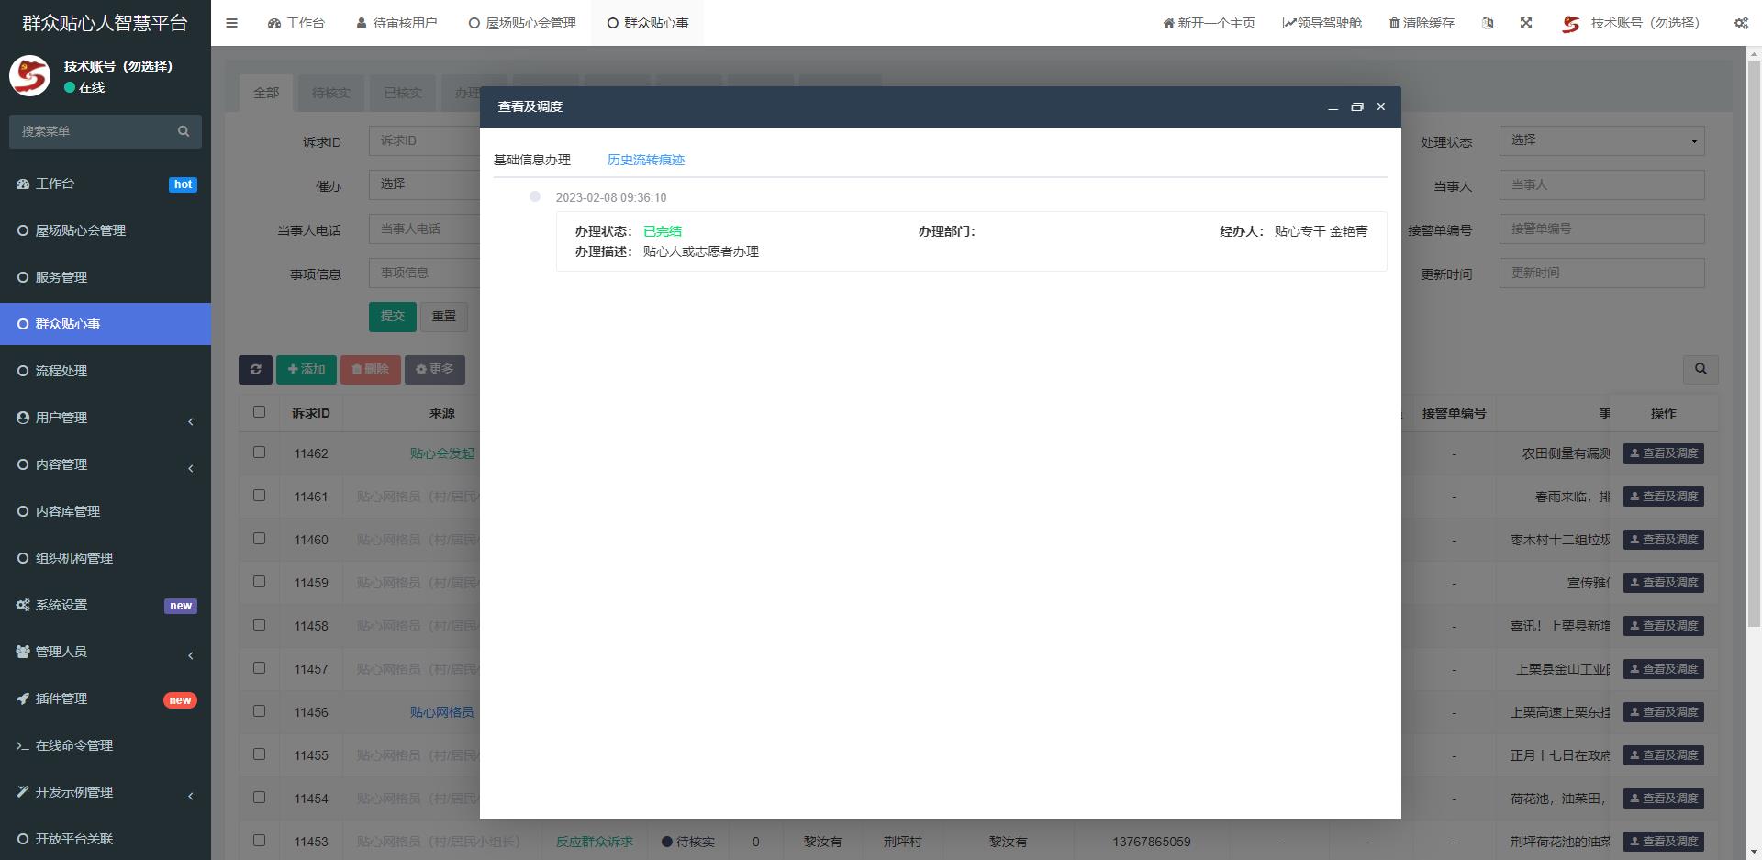Check the row 11460 checkbox
The height and width of the screenshot is (860, 1762).
pyautogui.click(x=259, y=539)
